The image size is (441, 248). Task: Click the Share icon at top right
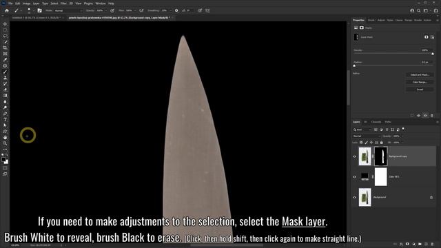(x=435, y=11)
